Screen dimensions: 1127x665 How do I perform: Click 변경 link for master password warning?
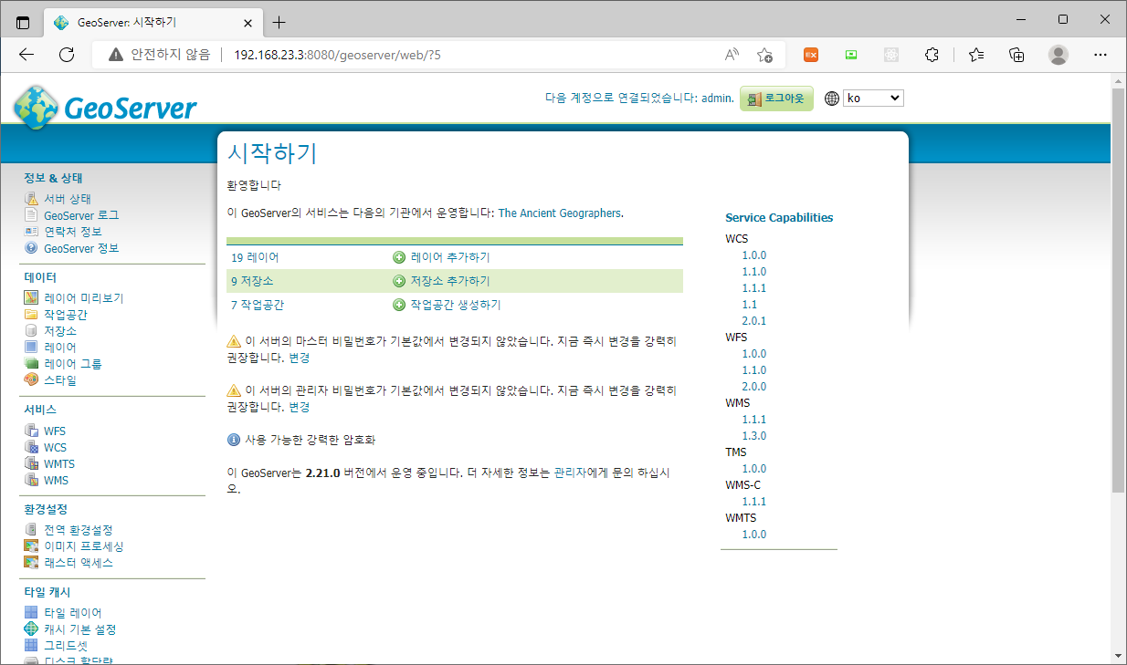click(x=300, y=358)
